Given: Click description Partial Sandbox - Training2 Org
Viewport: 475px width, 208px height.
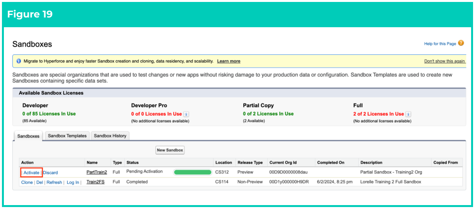Looking at the screenshot, I should pos(391,172).
